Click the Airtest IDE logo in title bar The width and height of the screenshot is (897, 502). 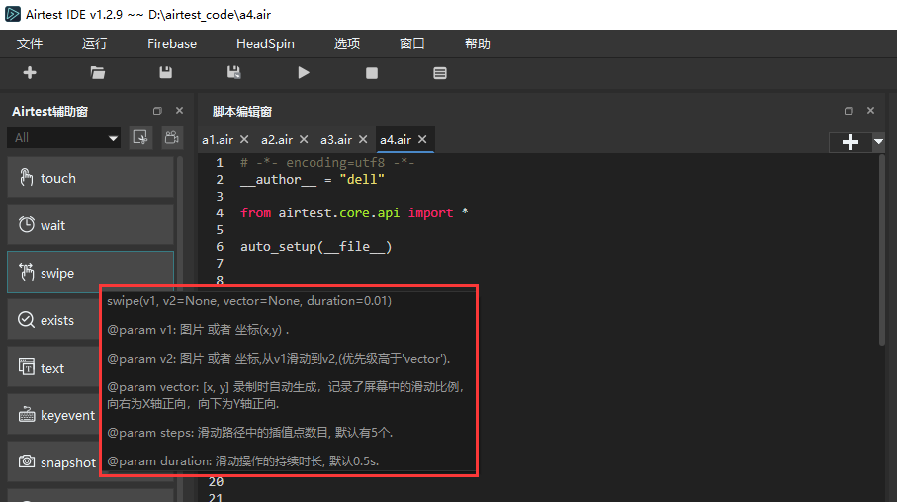13,14
